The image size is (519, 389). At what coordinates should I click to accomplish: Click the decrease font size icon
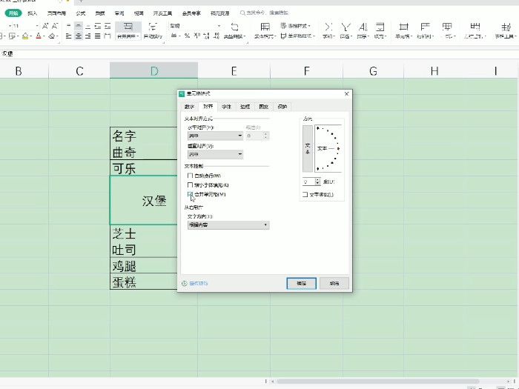click(55, 26)
